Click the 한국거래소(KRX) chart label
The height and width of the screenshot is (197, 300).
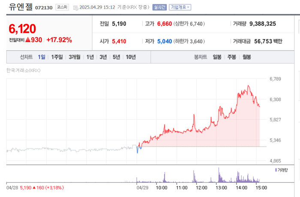[23, 70]
